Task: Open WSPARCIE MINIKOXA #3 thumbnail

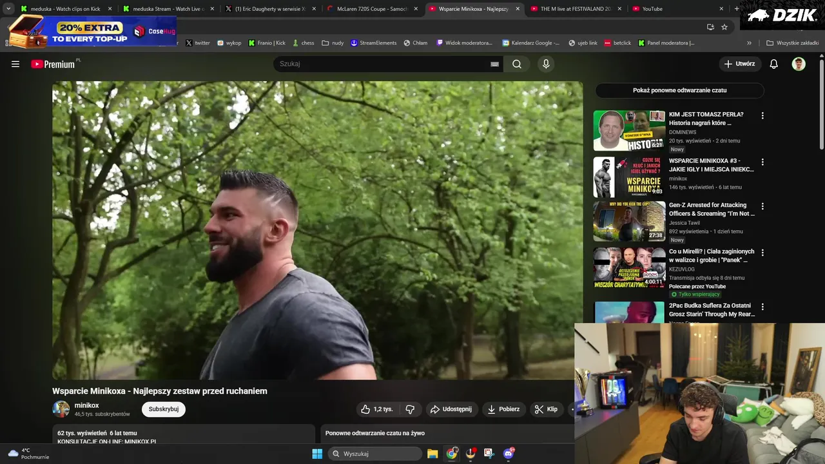Action: tap(629, 177)
